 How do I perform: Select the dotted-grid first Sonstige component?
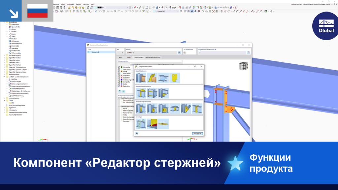pyautogui.click(x=141, y=124)
